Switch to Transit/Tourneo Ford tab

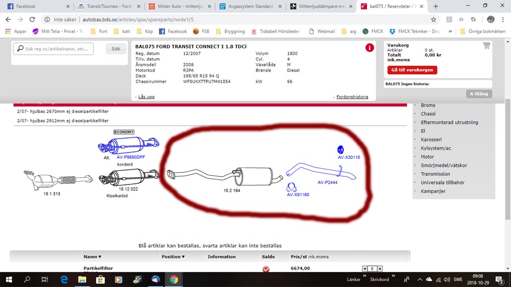click(109, 6)
